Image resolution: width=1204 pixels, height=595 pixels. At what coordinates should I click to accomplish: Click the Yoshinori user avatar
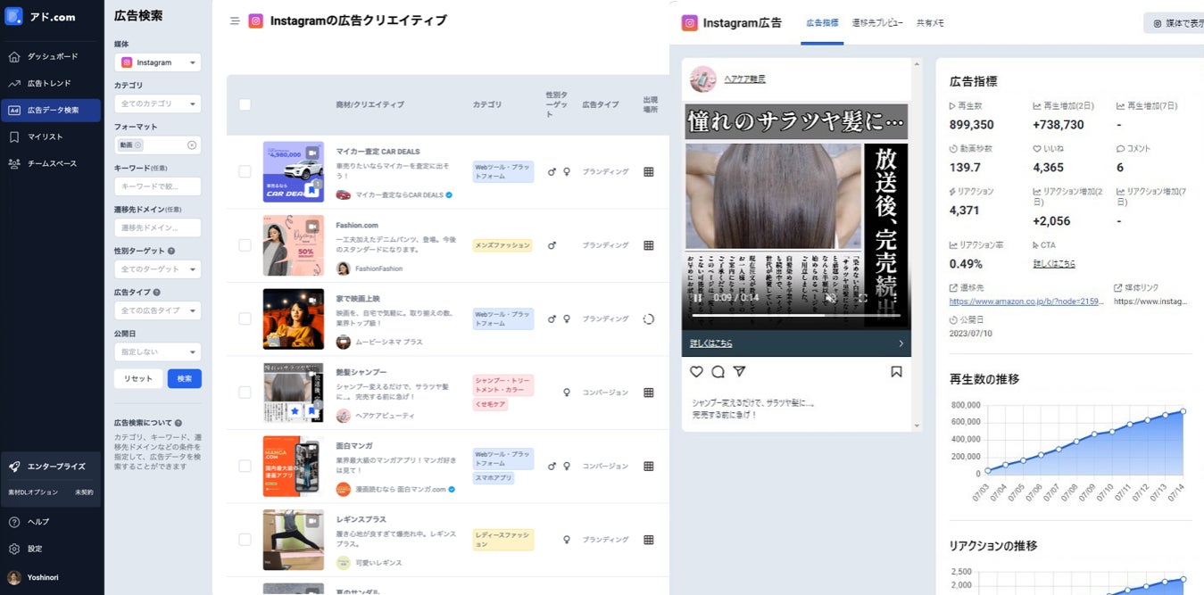point(13,577)
